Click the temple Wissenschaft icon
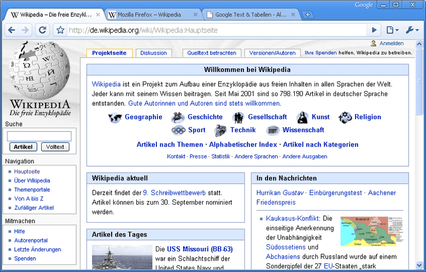This screenshot has height=272, width=426. point(273,131)
